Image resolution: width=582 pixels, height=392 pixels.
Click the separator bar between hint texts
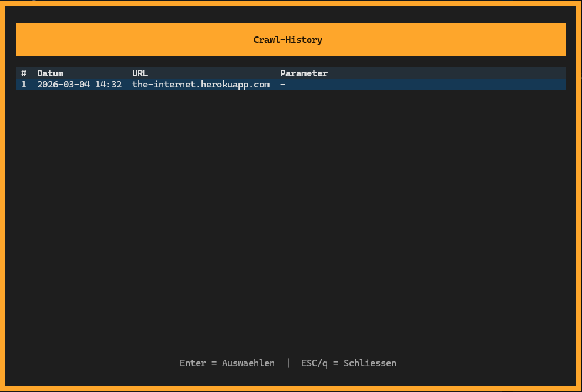click(x=288, y=363)
